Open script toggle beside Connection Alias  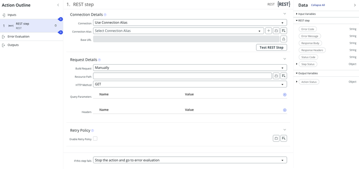(x=276, y=31)
